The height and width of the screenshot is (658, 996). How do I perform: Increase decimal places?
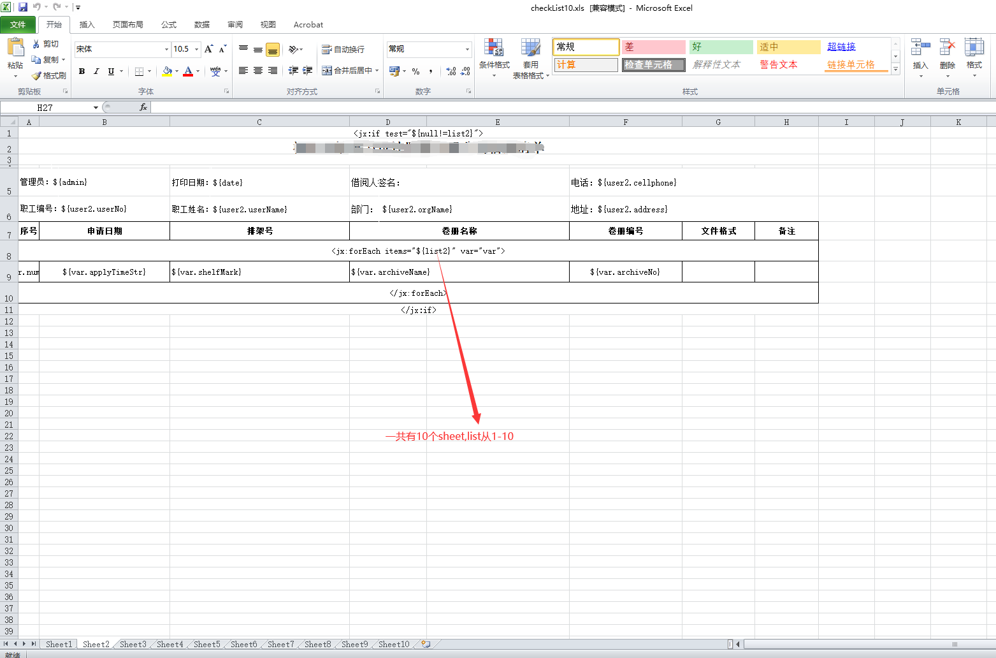tap(451, 71)
